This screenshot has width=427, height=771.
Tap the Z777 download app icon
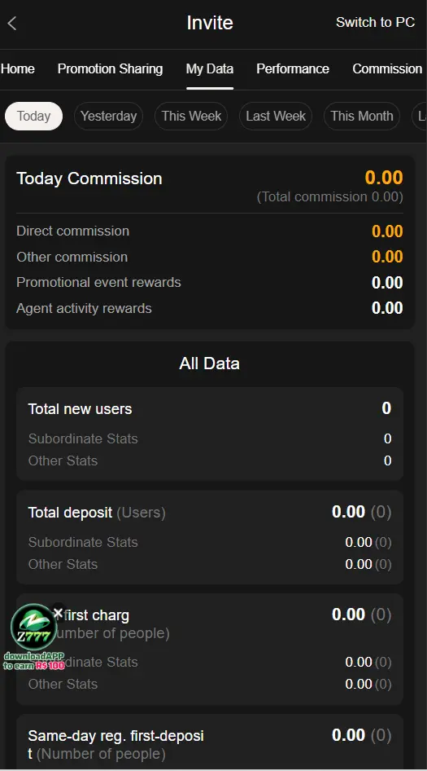[34, 627]
